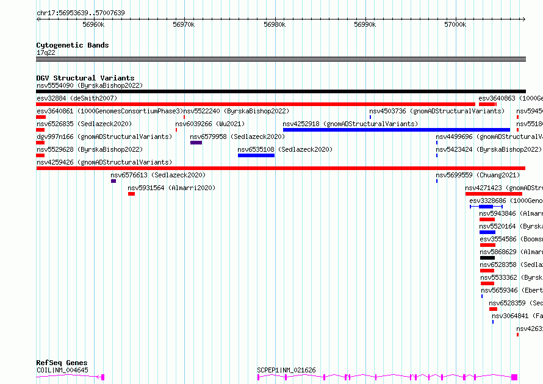This screenshot has height=384, width=543.
Task: Click the 56970k ruler tick label
Action: pyautogui.click(x=184, y=24)
